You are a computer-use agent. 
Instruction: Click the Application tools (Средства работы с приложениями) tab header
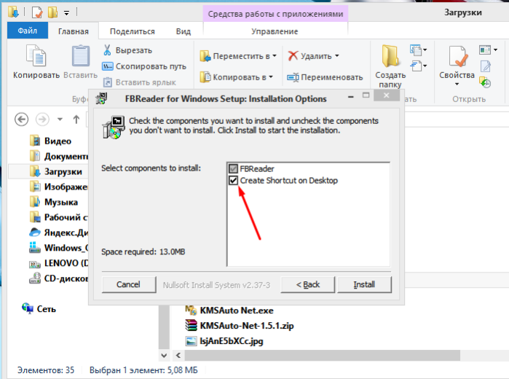pyautogui.click(x=275, y=14)
